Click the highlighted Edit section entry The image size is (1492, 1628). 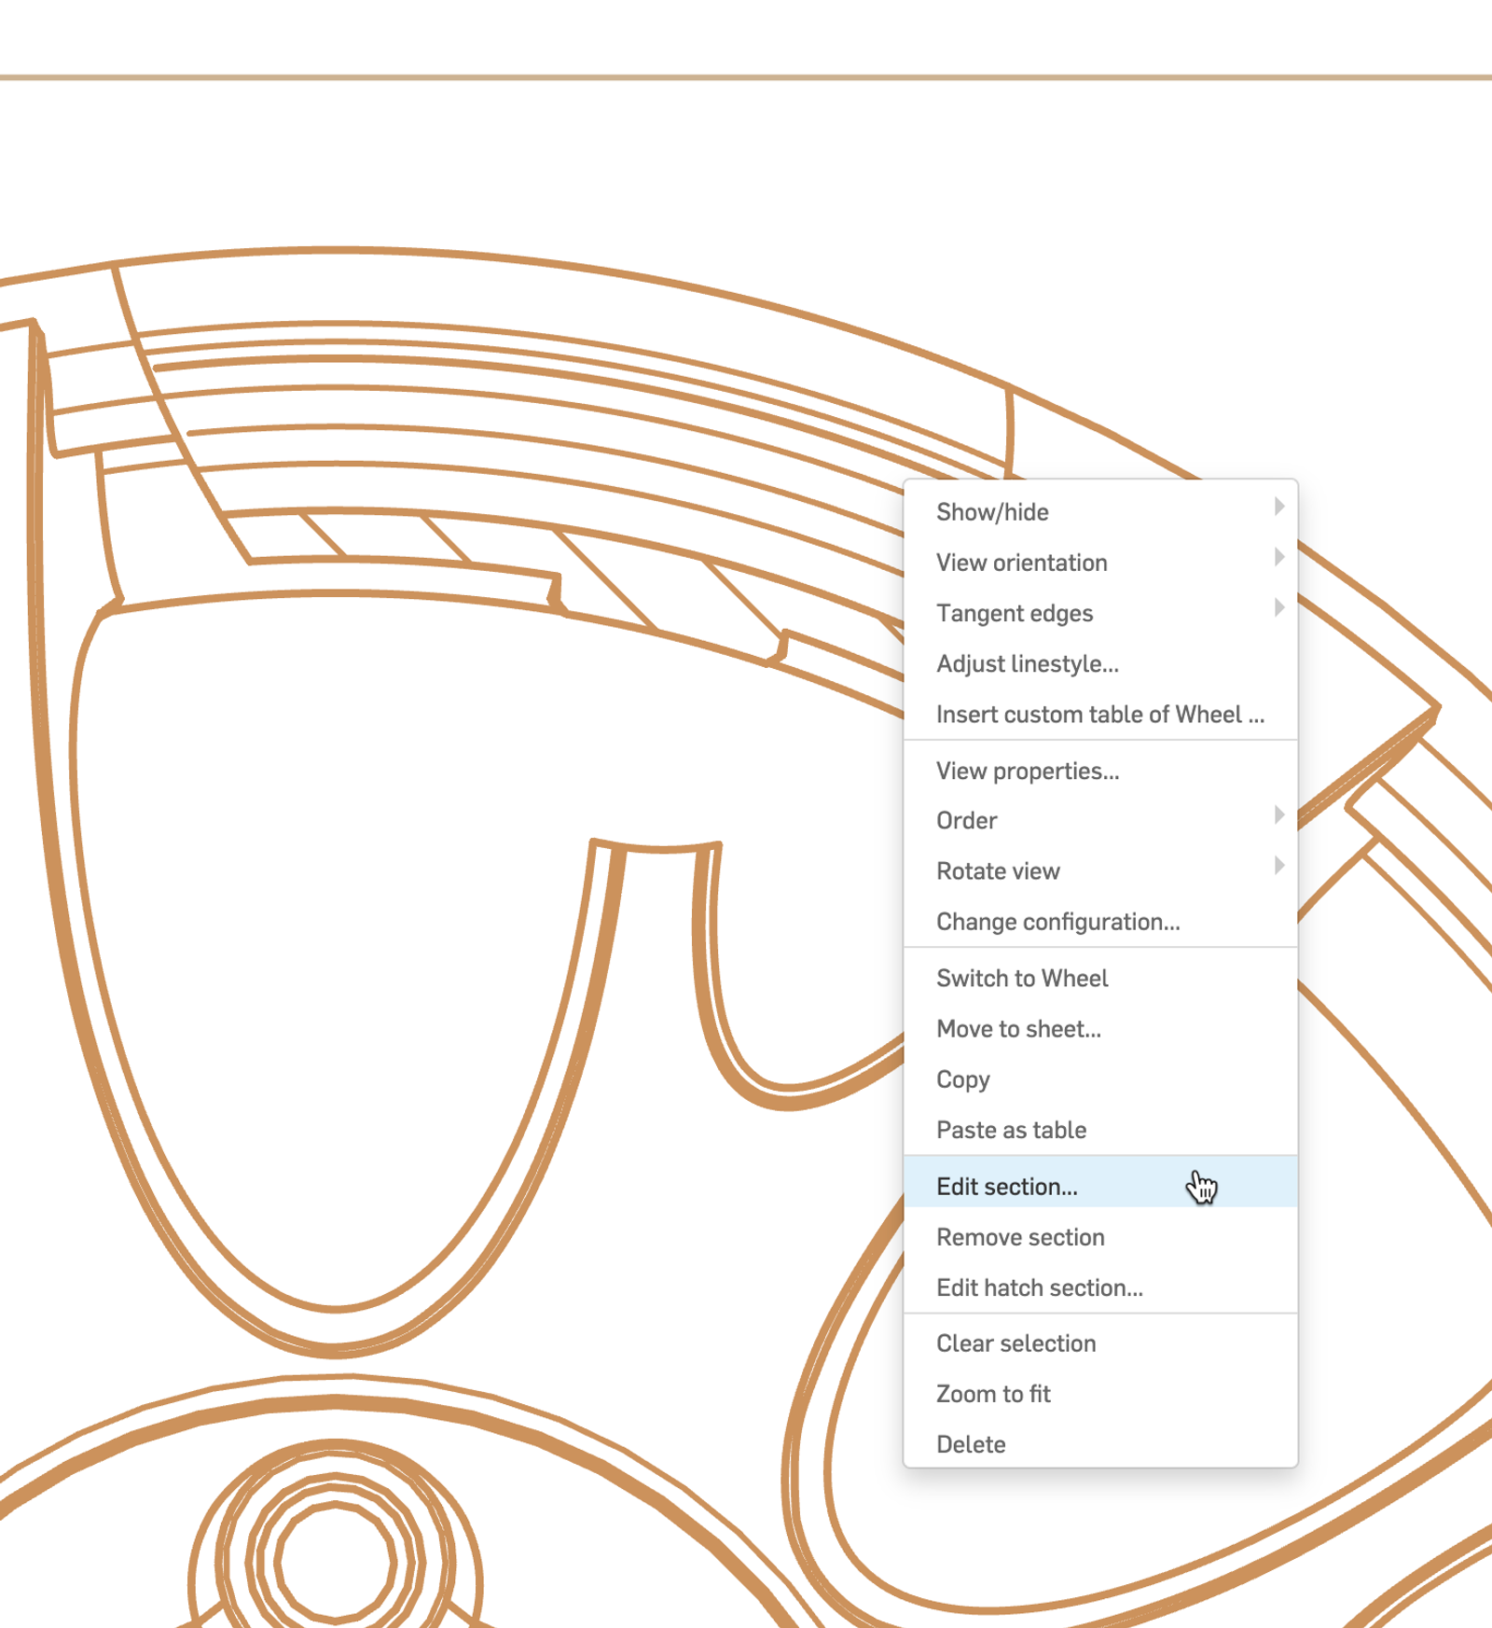(1006, 1186)
